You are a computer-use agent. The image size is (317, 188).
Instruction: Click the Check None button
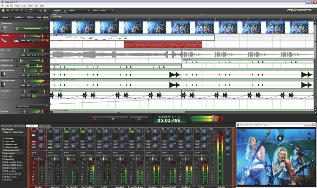coord(18,132)
